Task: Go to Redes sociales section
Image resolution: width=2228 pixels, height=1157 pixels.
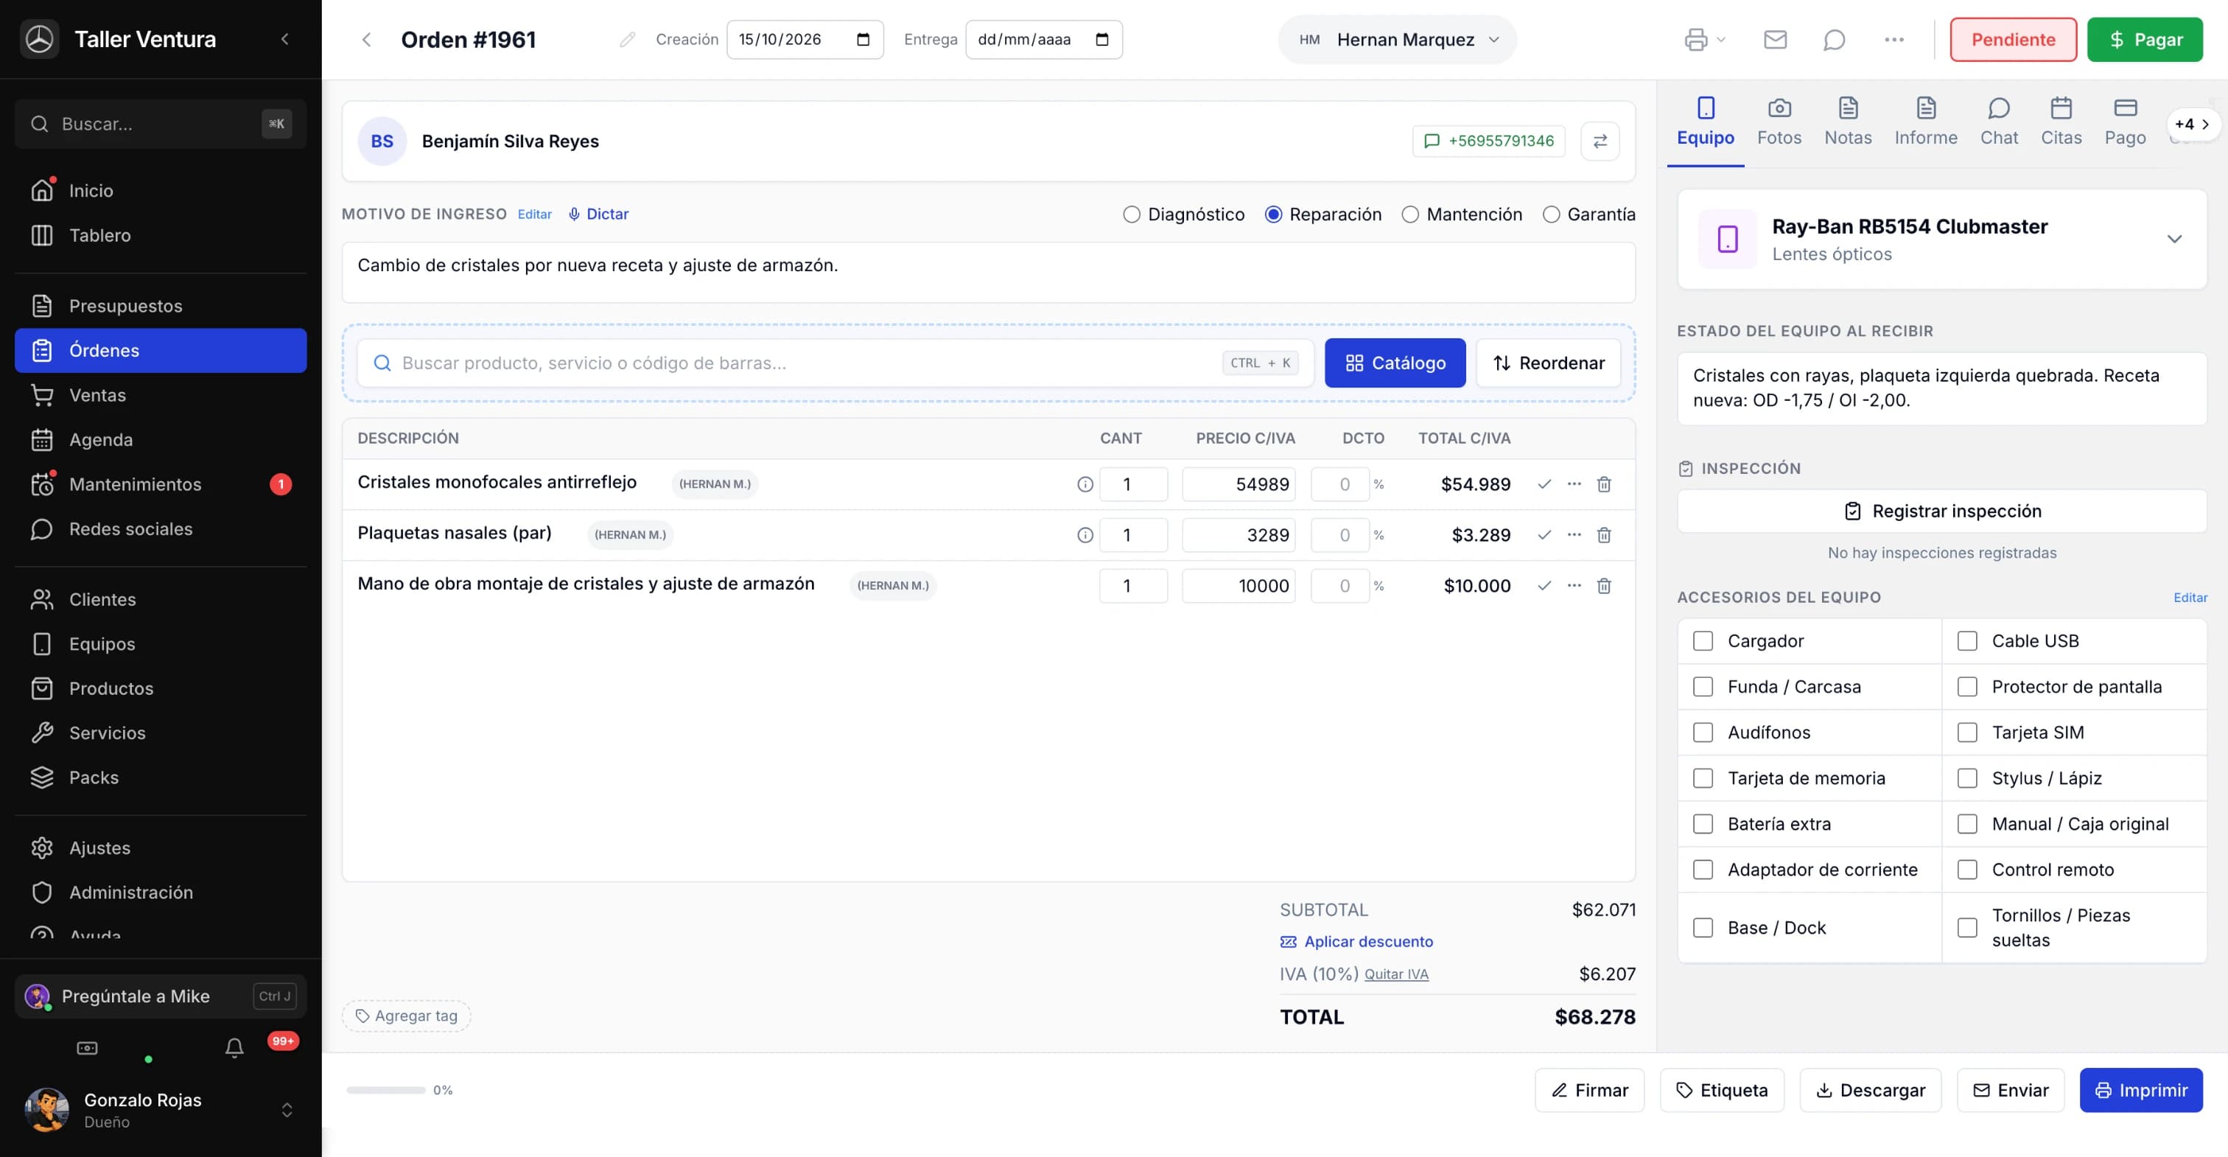Action: coord(161,528)
